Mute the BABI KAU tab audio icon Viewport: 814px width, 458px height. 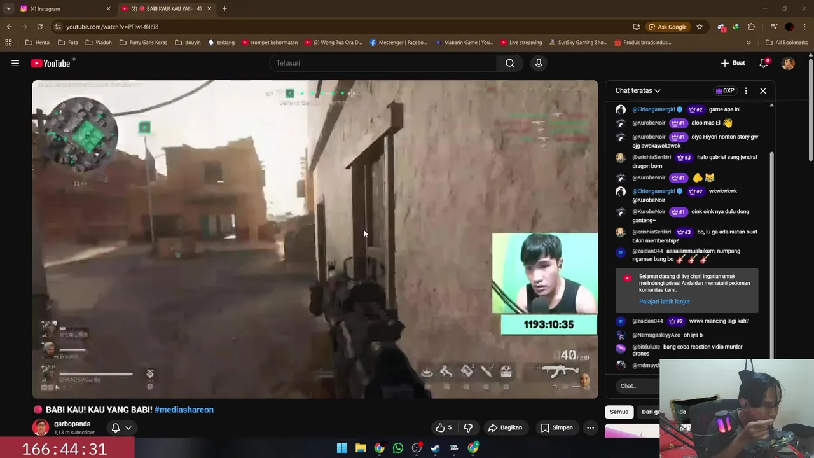199,9
